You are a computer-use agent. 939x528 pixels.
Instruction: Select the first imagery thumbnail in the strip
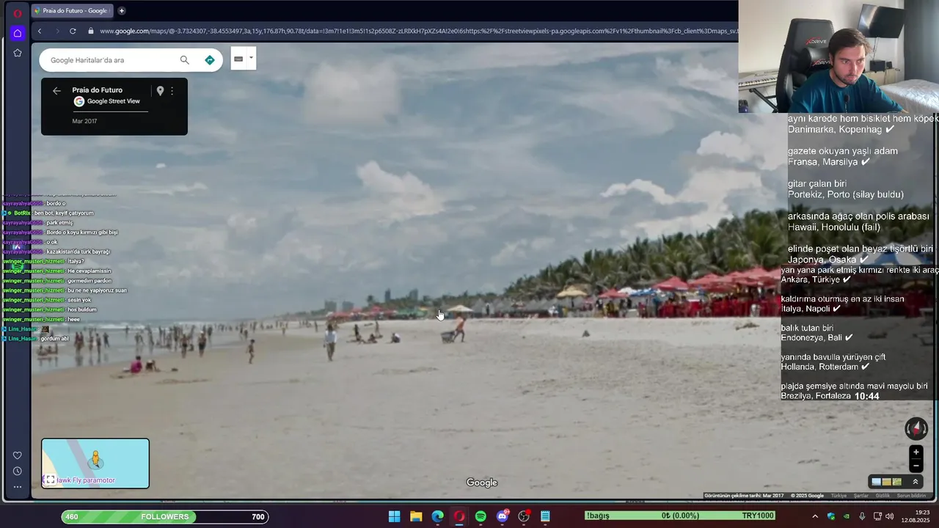[876, 482]
